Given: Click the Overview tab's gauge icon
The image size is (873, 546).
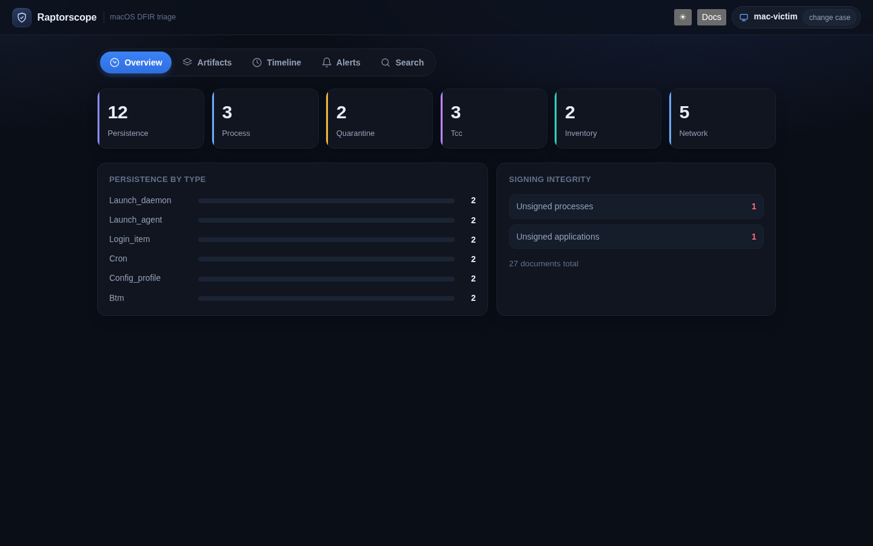Looking at the screenshot, I should coord(115,62).
